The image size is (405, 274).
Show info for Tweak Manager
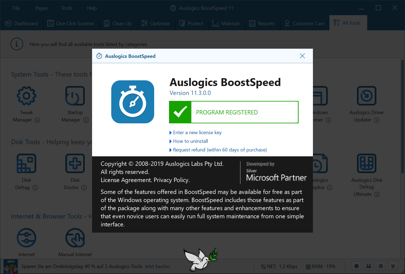(37, 120)
